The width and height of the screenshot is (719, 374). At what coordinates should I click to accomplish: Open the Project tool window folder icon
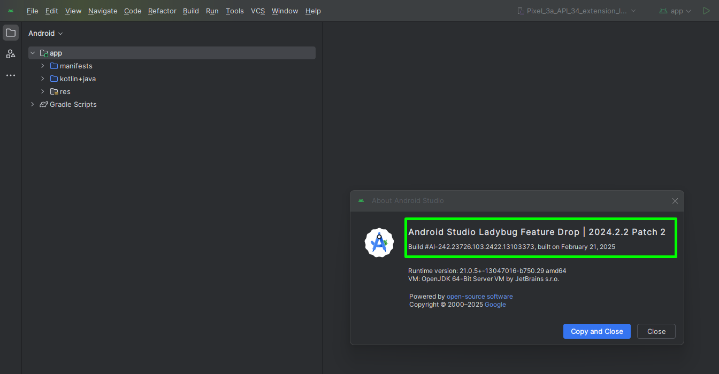(11, 33)
